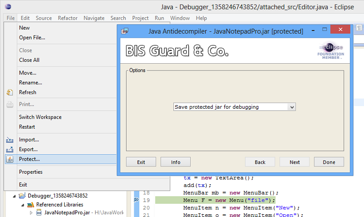Expand the JavaNotepadPro.jar tree node
The image size is (364, 217).
(x=31, y=212)
